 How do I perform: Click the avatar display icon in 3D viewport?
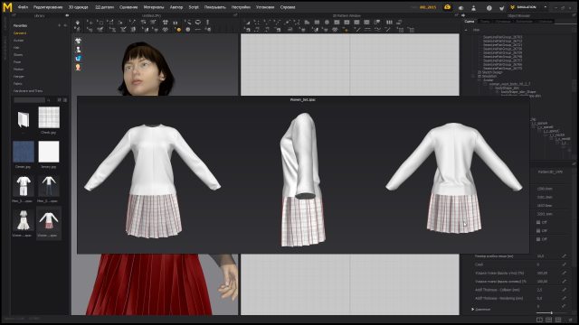click(x=78, y=50)
